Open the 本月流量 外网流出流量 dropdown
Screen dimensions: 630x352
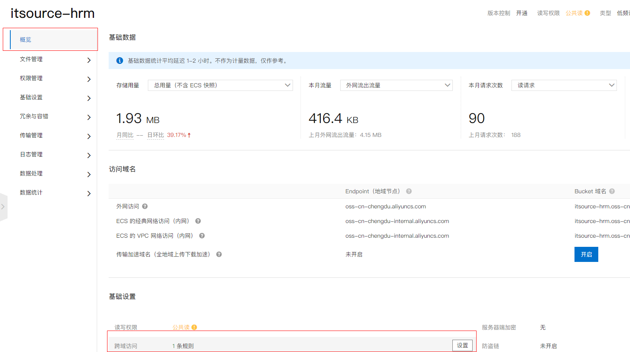click(x=396, y=85)
